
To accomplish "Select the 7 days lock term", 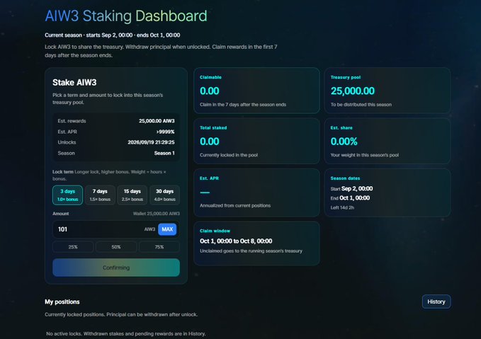I will [100, 195].
